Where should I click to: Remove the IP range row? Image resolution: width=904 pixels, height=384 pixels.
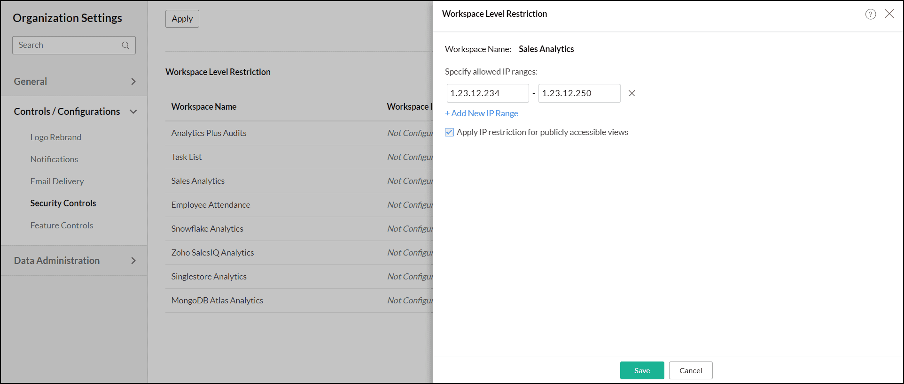632,93
